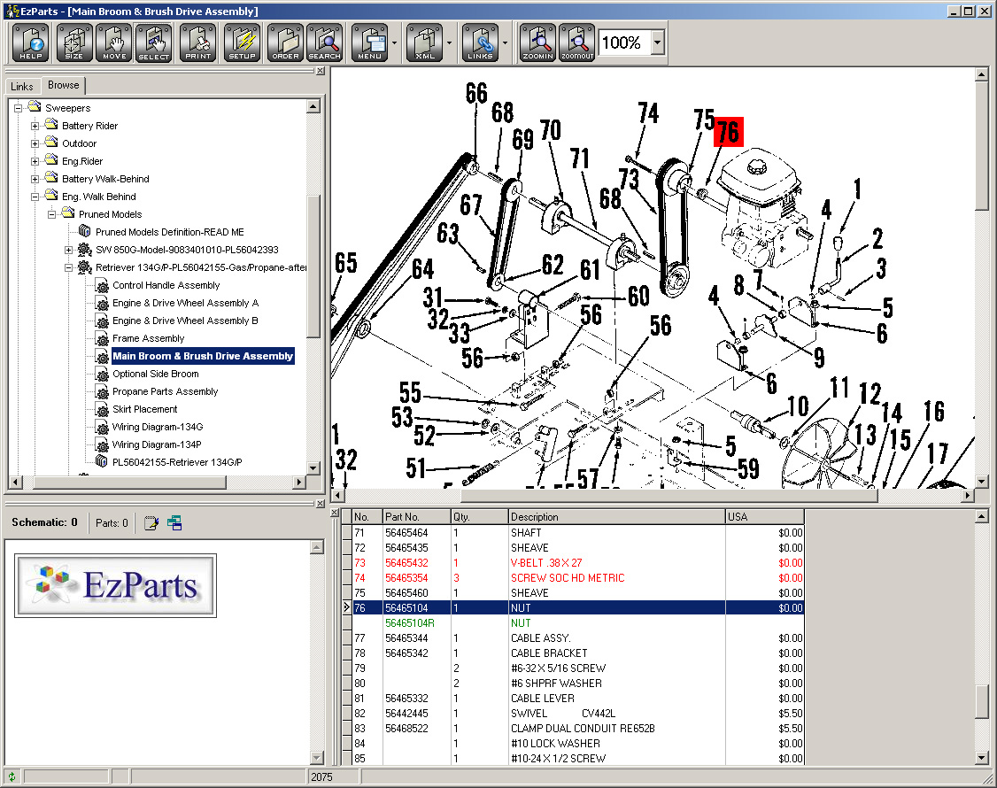Open the Setup toolbar button
This screenshot has height=788, width=997.
[x=242, y=42]
